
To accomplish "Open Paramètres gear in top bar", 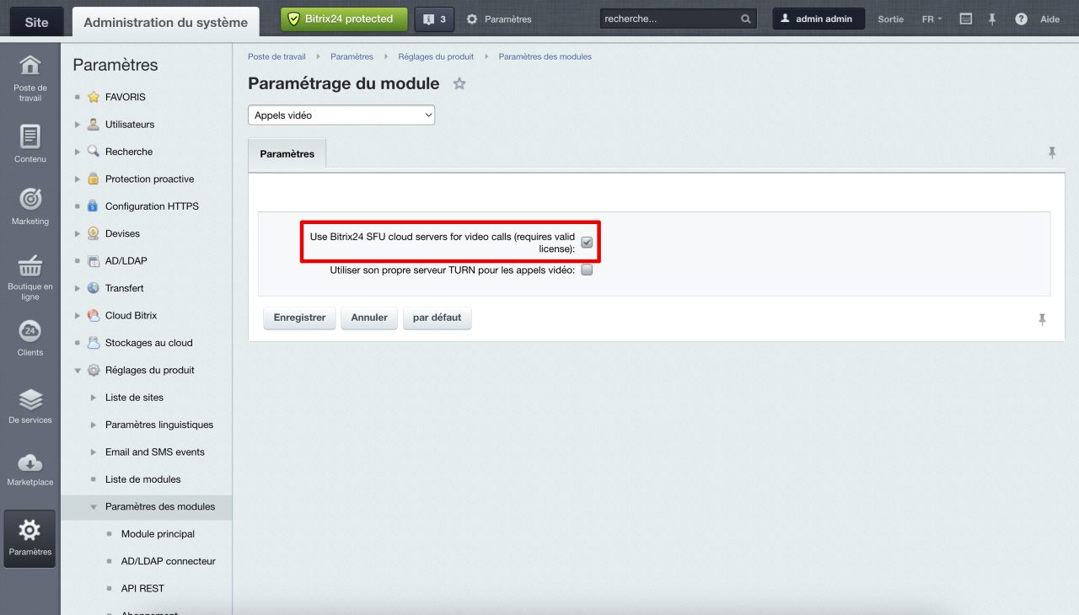I will tap(499, 19).
